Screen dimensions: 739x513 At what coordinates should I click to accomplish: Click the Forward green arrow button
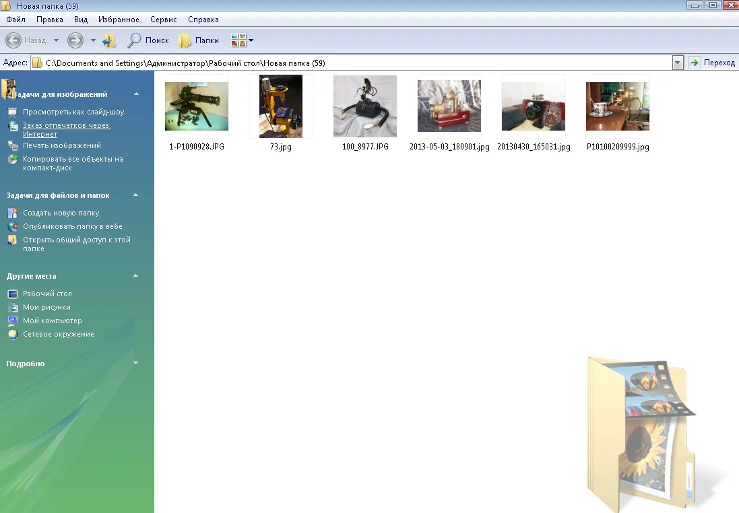click(75, 40)
